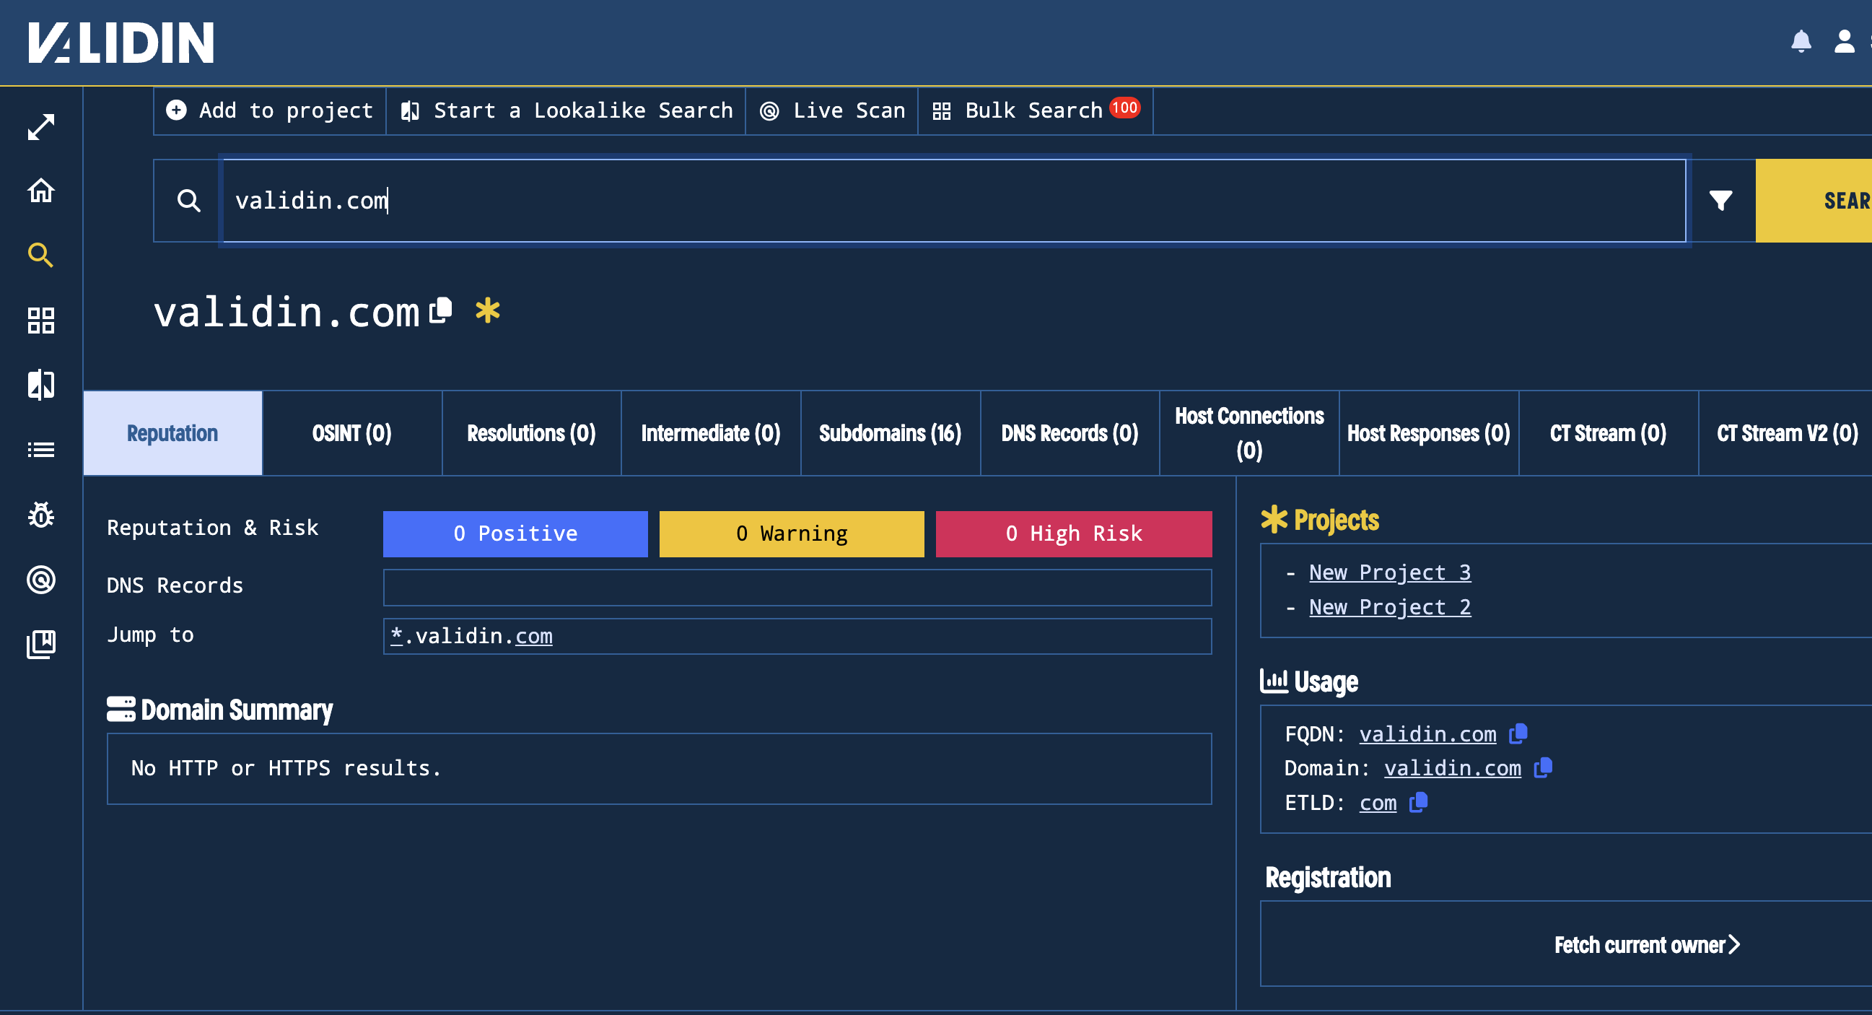Click the Registration heading
Screen dimensions: 1872x1015
(1328, 878)
